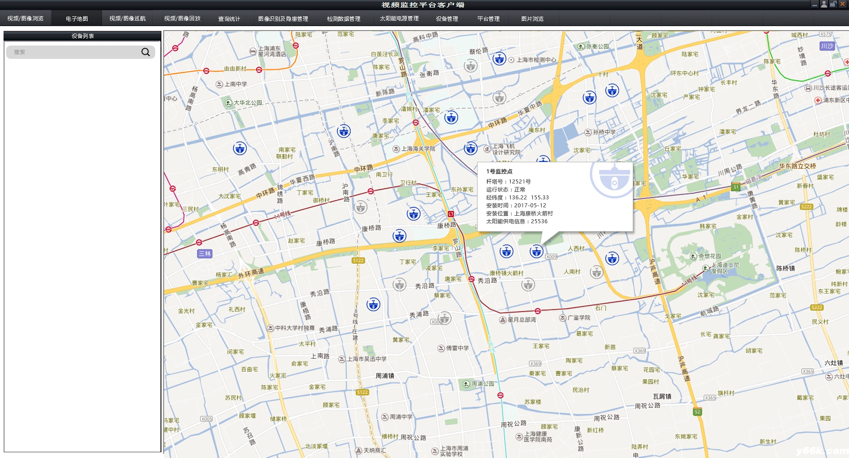Viewport: 849px width, 458px height.
Task: Click the 太阳能供电信息：25536 line
Action: (516, 221)
